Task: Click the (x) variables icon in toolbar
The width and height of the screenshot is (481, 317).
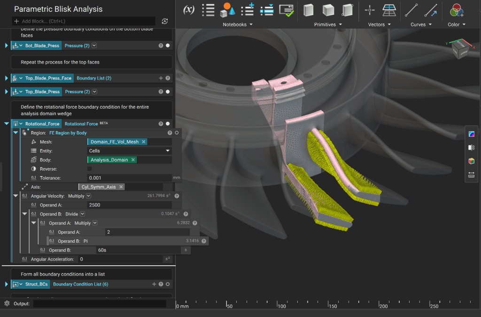Action: click(x=188, y=10)
